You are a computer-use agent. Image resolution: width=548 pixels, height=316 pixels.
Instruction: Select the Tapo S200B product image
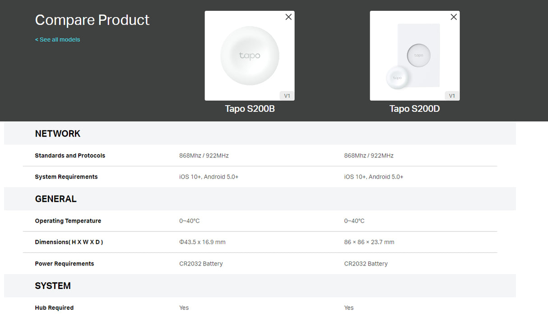(x=249, y=55)
